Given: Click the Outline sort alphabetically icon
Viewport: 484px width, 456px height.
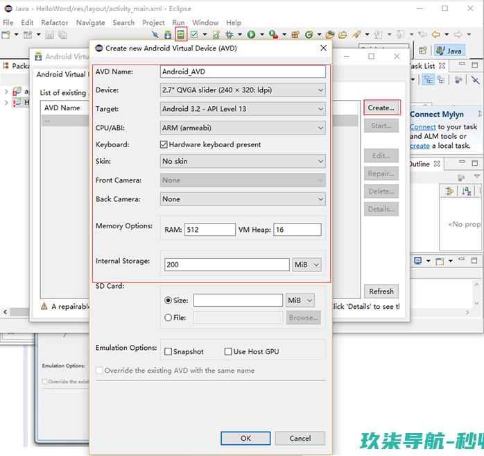Looking at the screenshot, I should [467, 191].
